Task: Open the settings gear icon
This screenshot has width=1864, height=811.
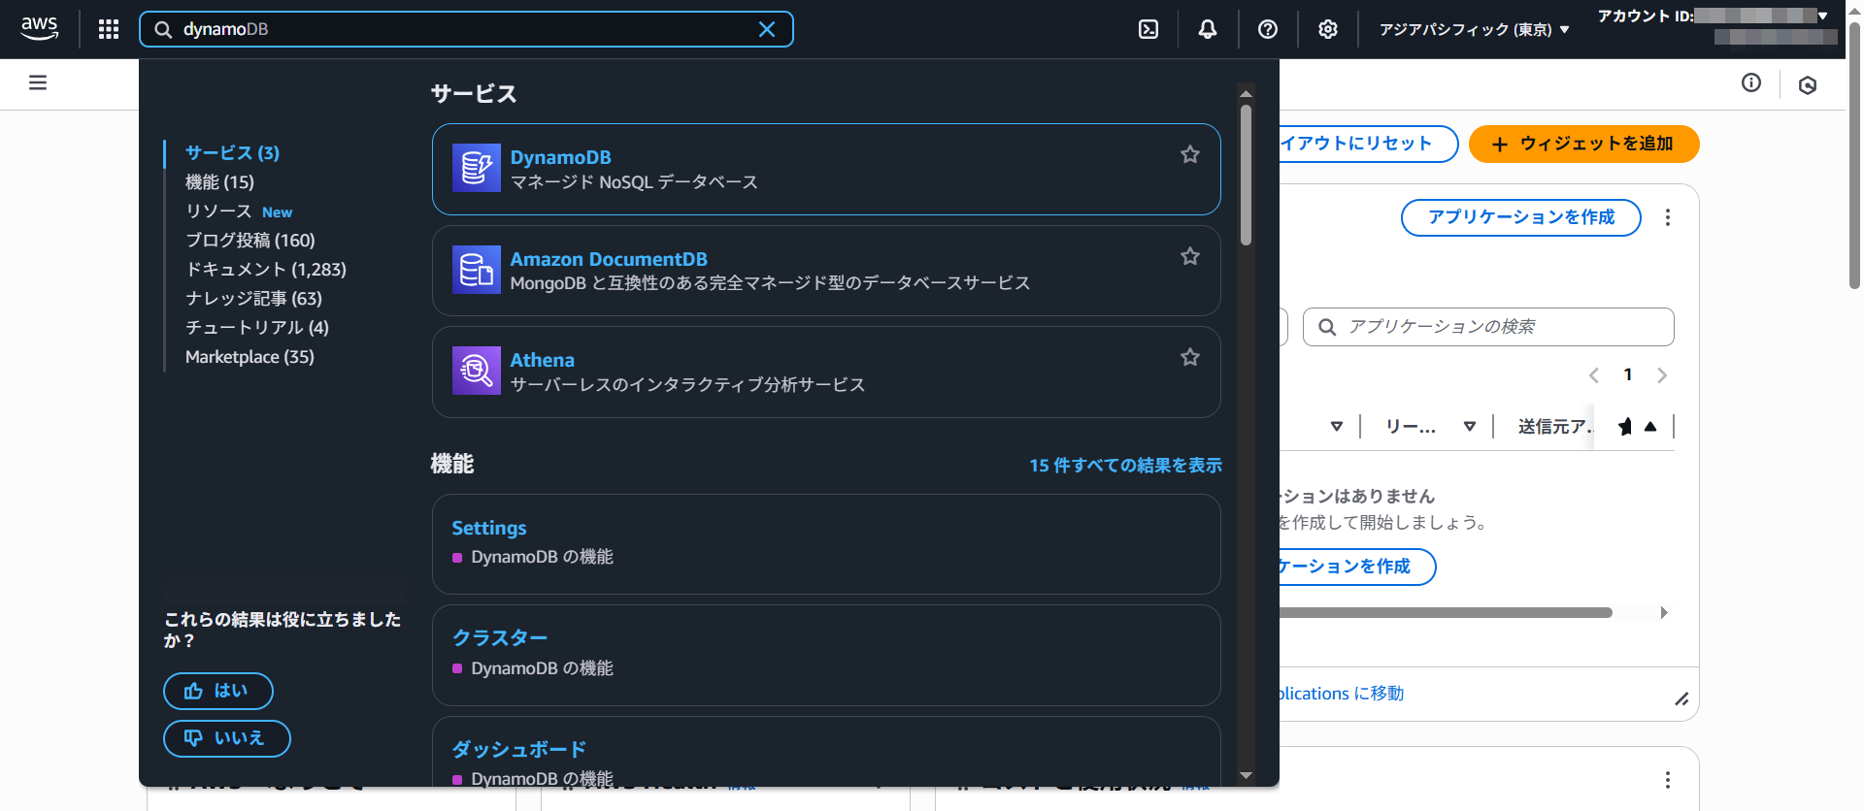Action: (1327, 29)
